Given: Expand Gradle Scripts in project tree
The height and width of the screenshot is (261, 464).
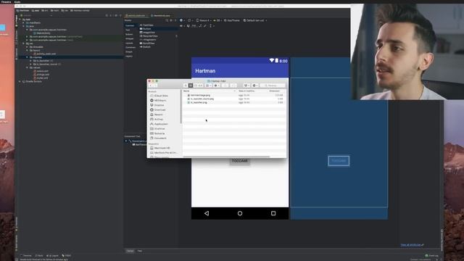Looking at the screenshot, I should point(20,81).
